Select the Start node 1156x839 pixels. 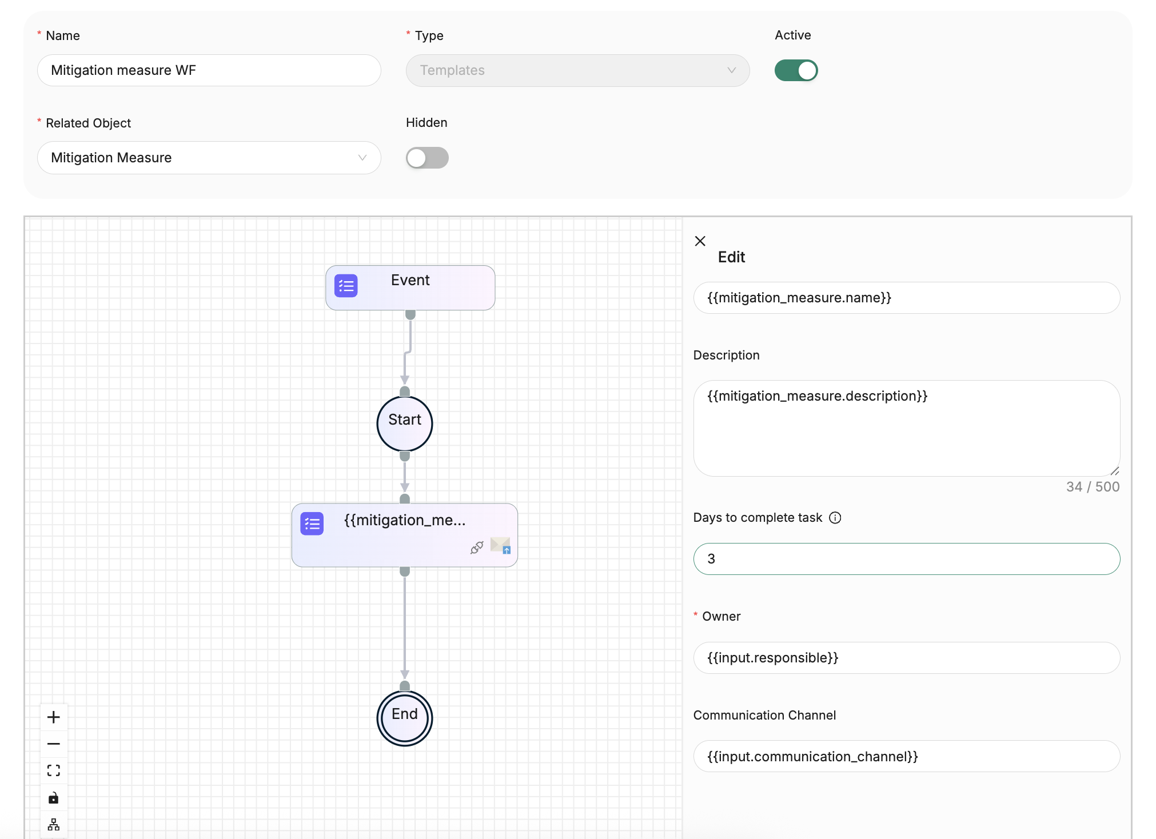coord(405,424)
